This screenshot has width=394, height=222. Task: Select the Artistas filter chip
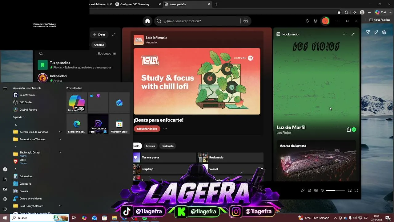click(x=99, y=45)
